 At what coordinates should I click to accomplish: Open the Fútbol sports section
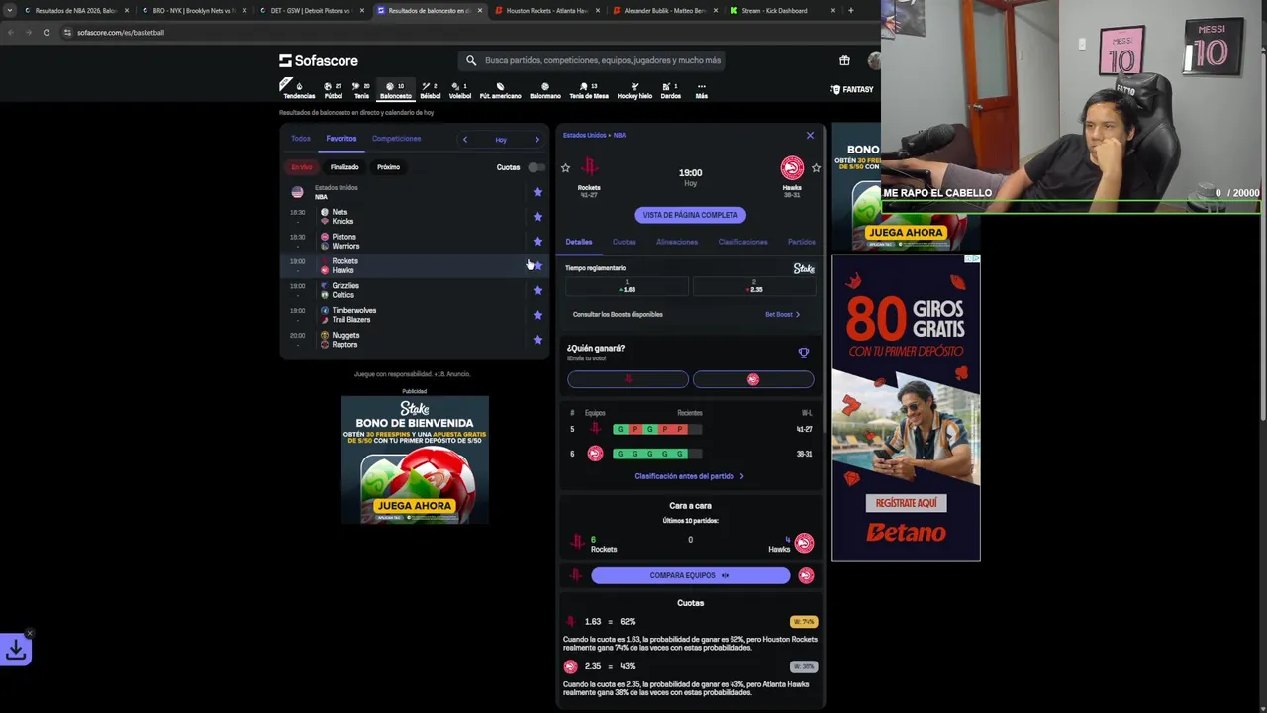click(x=334, y=90)
